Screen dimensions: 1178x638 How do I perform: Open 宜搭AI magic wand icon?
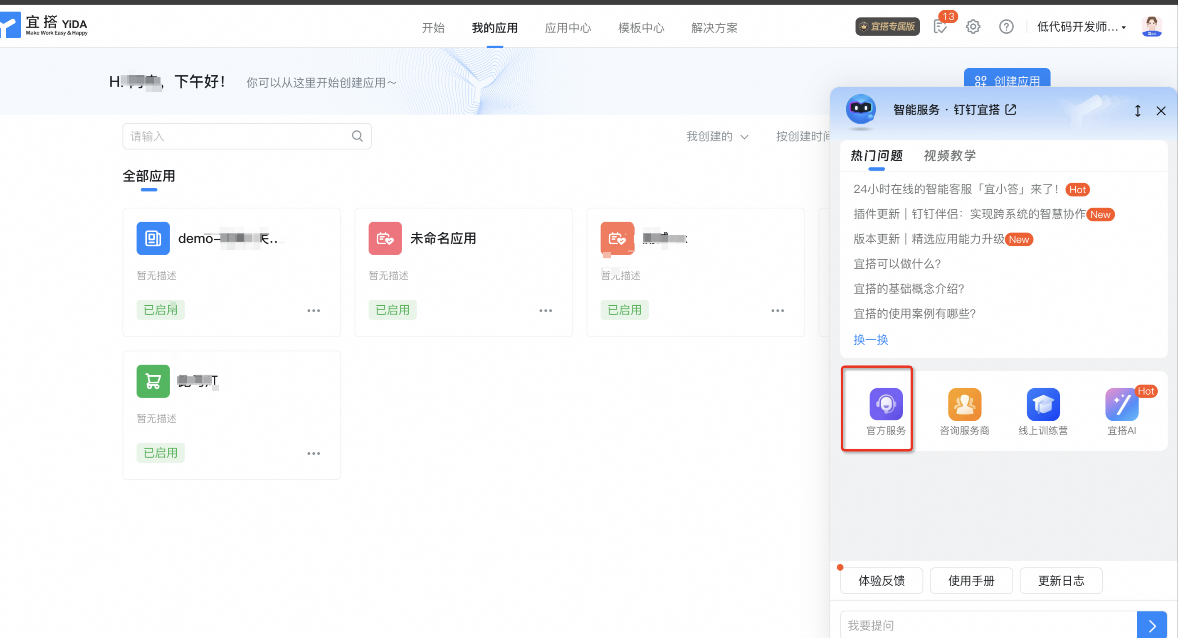(1122, 404)
